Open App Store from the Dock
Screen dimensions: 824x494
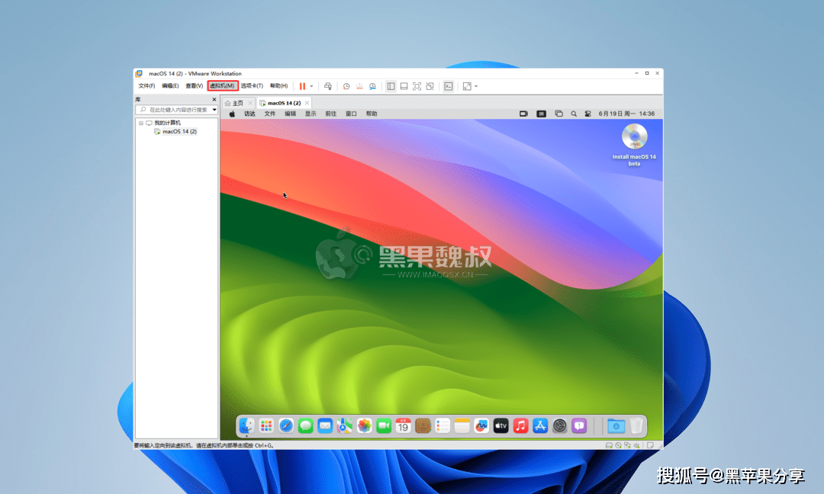click(540, 425)
